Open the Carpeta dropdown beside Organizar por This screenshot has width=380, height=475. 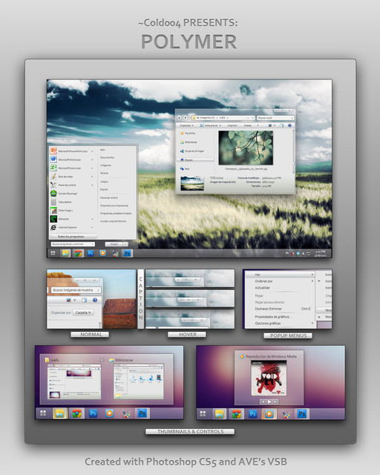coord(83,312)
